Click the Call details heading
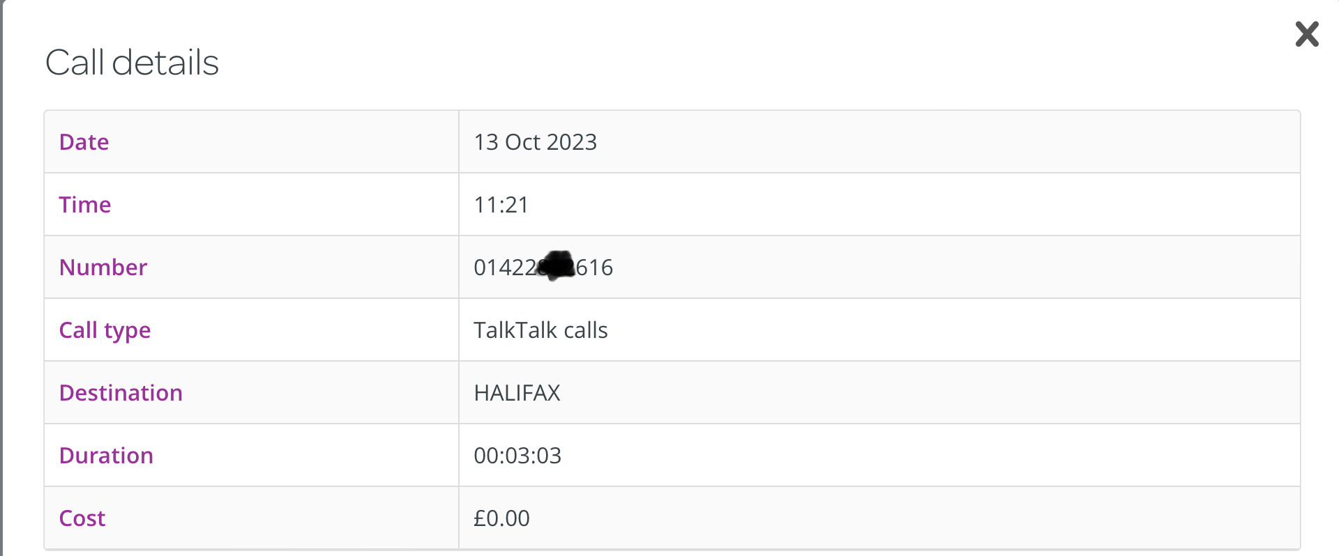 (x=132, y=63)
